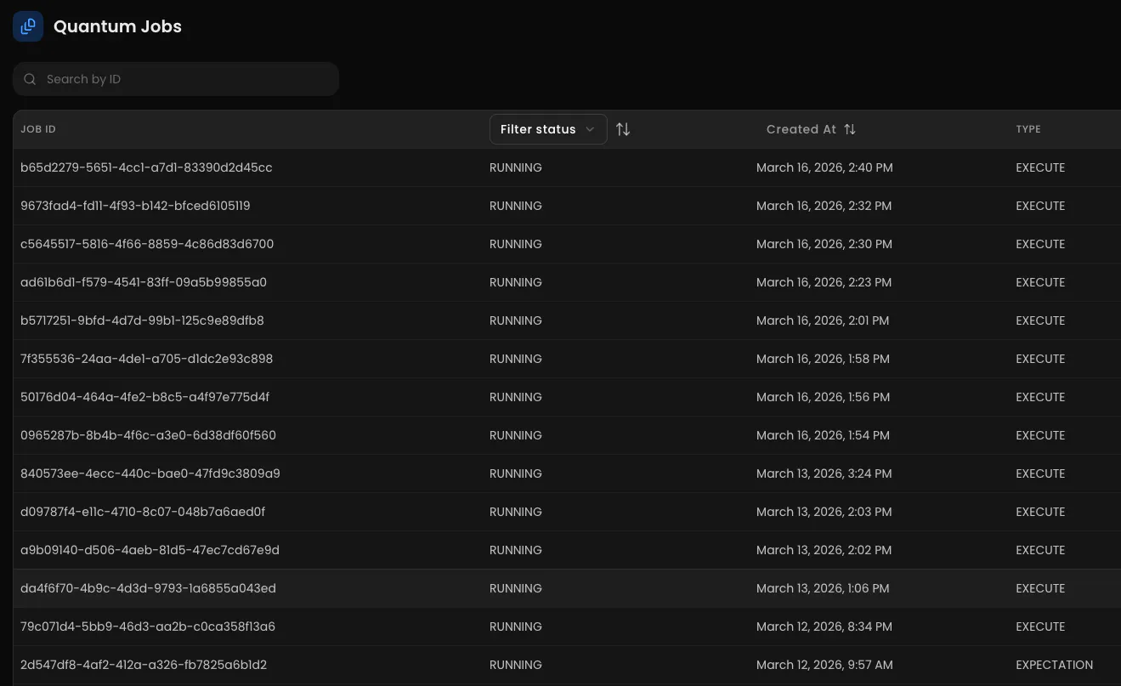
Task: Click EXECUTE type of job da4f6f70
Action: click(1040, 588)
